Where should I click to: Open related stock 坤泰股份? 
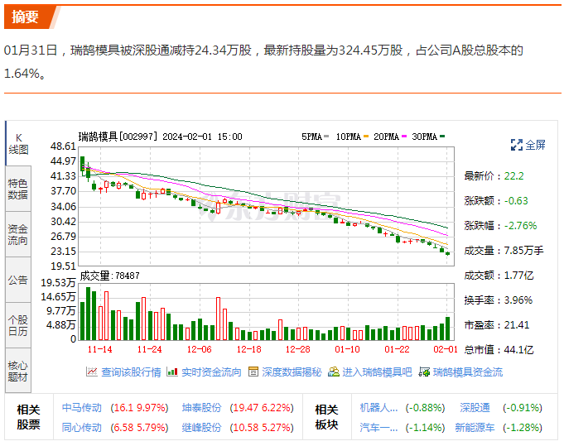click(x=201, y=408)
